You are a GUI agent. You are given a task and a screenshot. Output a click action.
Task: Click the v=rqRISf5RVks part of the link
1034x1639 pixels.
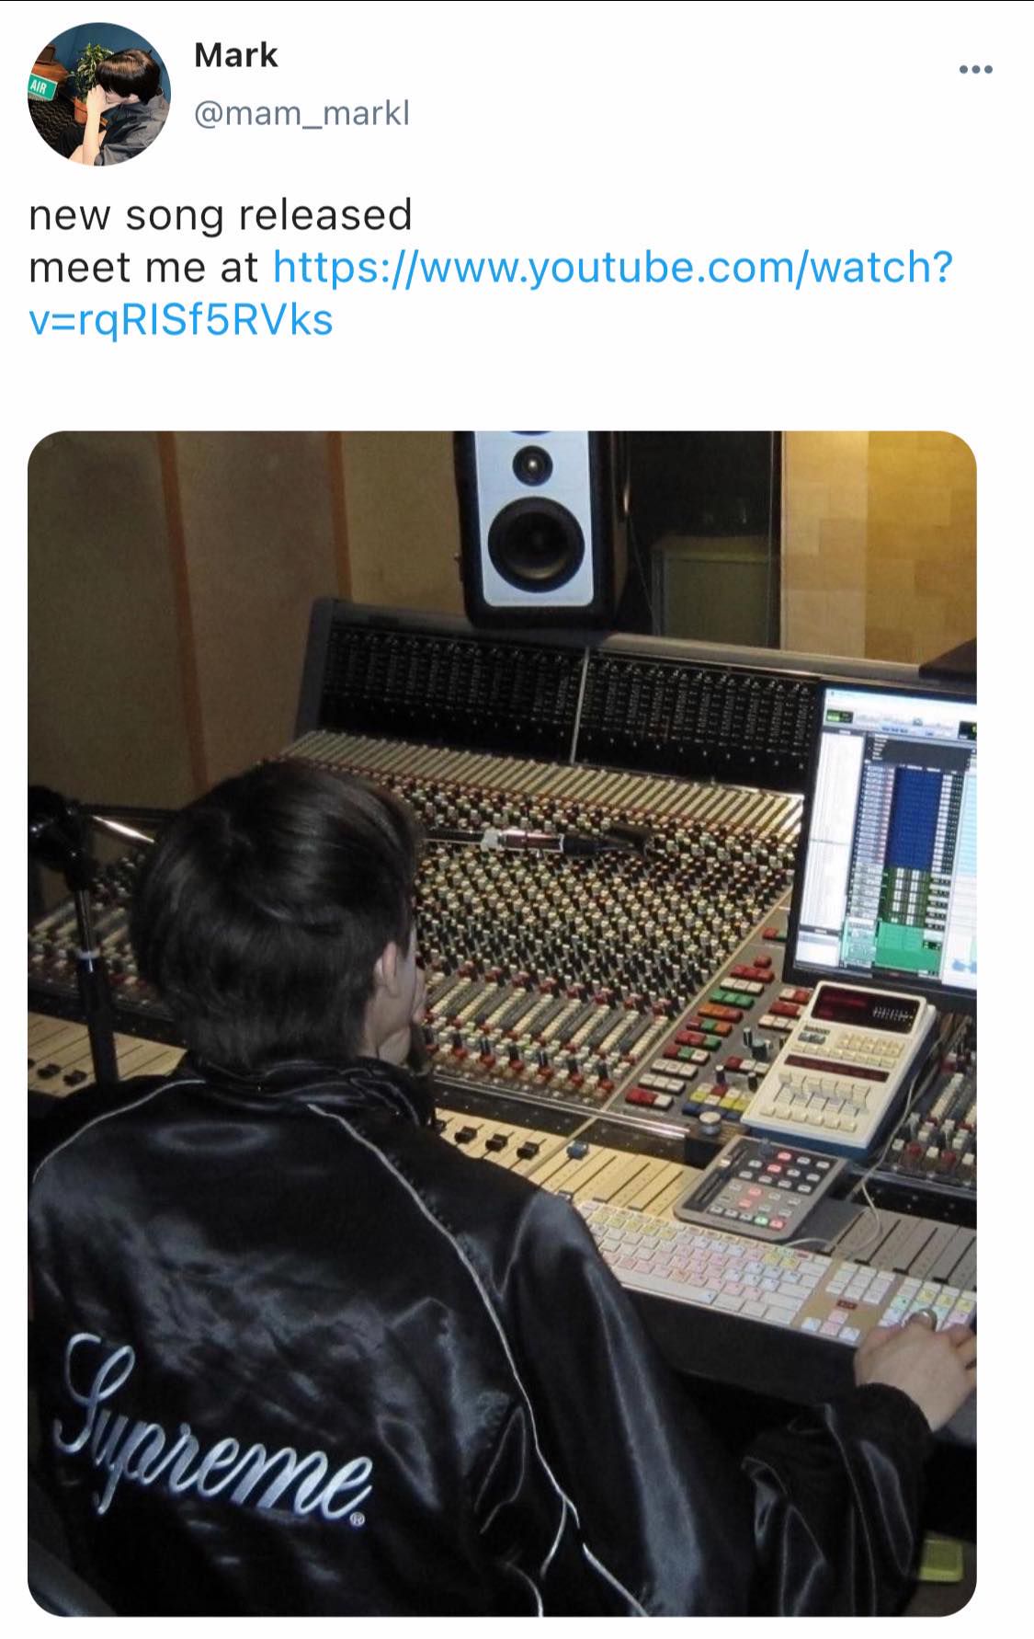point(181,321)
